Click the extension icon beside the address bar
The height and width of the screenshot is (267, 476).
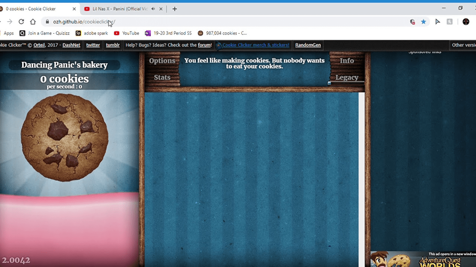click(449, 22)
